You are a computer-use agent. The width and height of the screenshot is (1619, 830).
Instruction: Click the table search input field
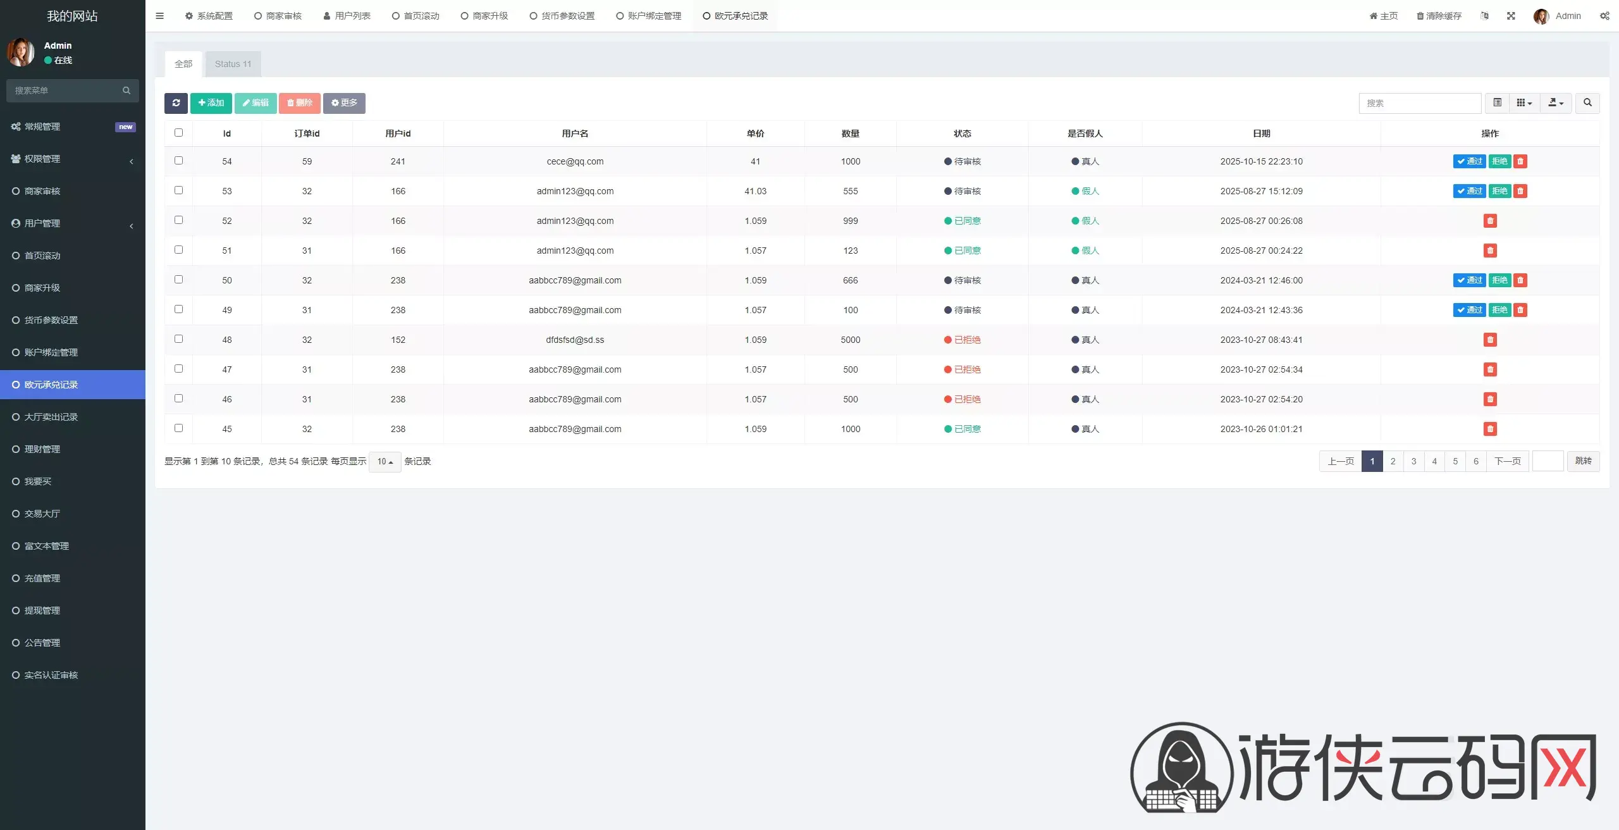coord(1419,103)
